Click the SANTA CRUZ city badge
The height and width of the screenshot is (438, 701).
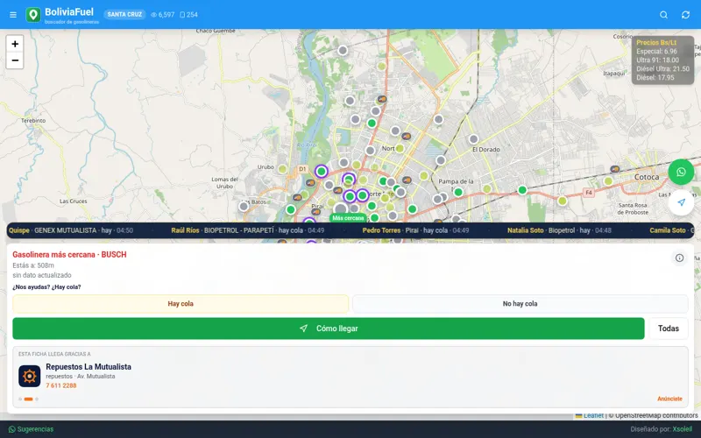pyautogui.click(x=124, y=14)
